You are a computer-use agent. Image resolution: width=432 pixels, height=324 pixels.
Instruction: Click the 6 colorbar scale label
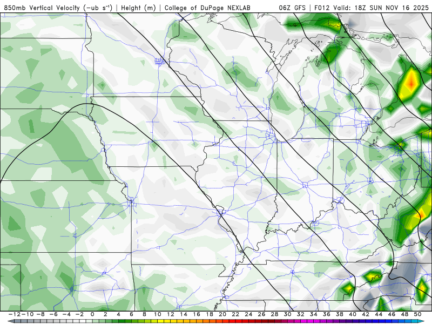[x=131, y=314]
